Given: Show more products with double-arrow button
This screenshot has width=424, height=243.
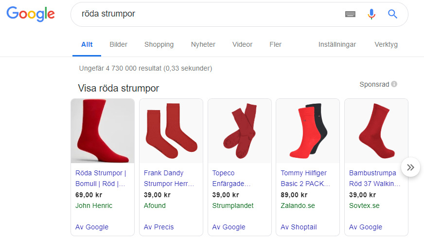Looking at the screenshot, I should coord(410,168).
